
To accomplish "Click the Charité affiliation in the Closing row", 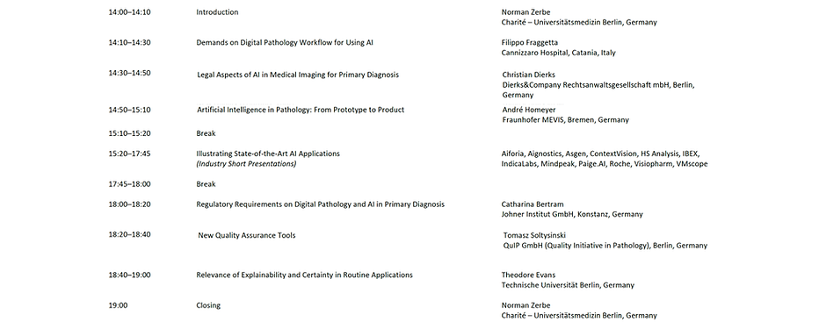I will [579, 316].
